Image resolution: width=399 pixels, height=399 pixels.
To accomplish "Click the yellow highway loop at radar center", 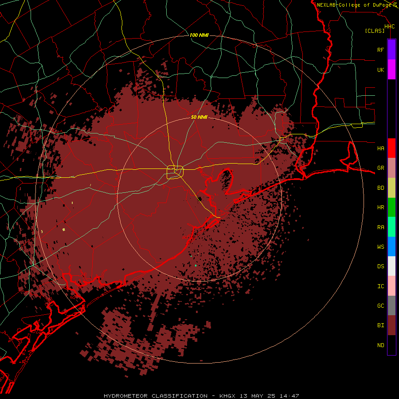I will pos(175,172).
